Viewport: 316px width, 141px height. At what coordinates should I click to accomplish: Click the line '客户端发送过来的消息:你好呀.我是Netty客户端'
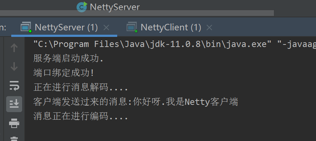(136, 102)
